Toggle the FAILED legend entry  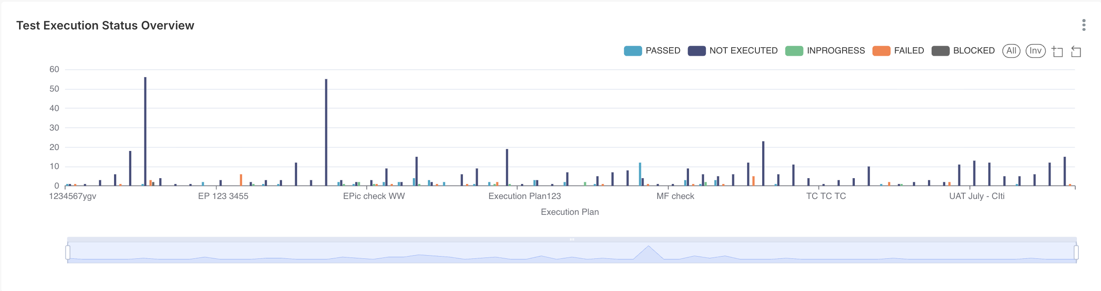908,51
